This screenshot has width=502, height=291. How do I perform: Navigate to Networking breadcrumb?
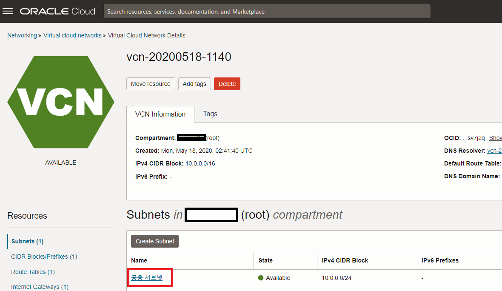(x=22, y=35)
